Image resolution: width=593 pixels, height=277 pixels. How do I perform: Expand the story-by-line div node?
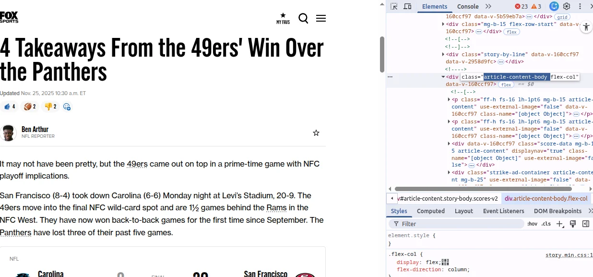point(443,54)
